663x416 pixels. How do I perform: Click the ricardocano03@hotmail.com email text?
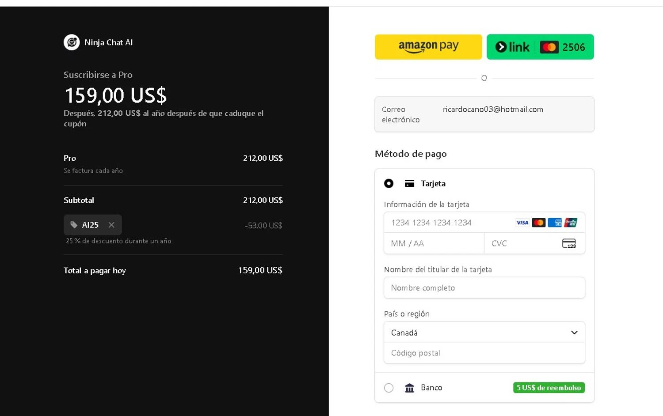[x=493, y=109]
